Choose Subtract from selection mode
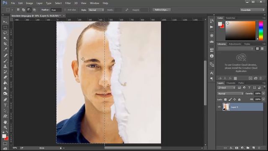Image resolution: width=268 pixels, height=151 pixels. pyautogui.click(x=29, y=10)
